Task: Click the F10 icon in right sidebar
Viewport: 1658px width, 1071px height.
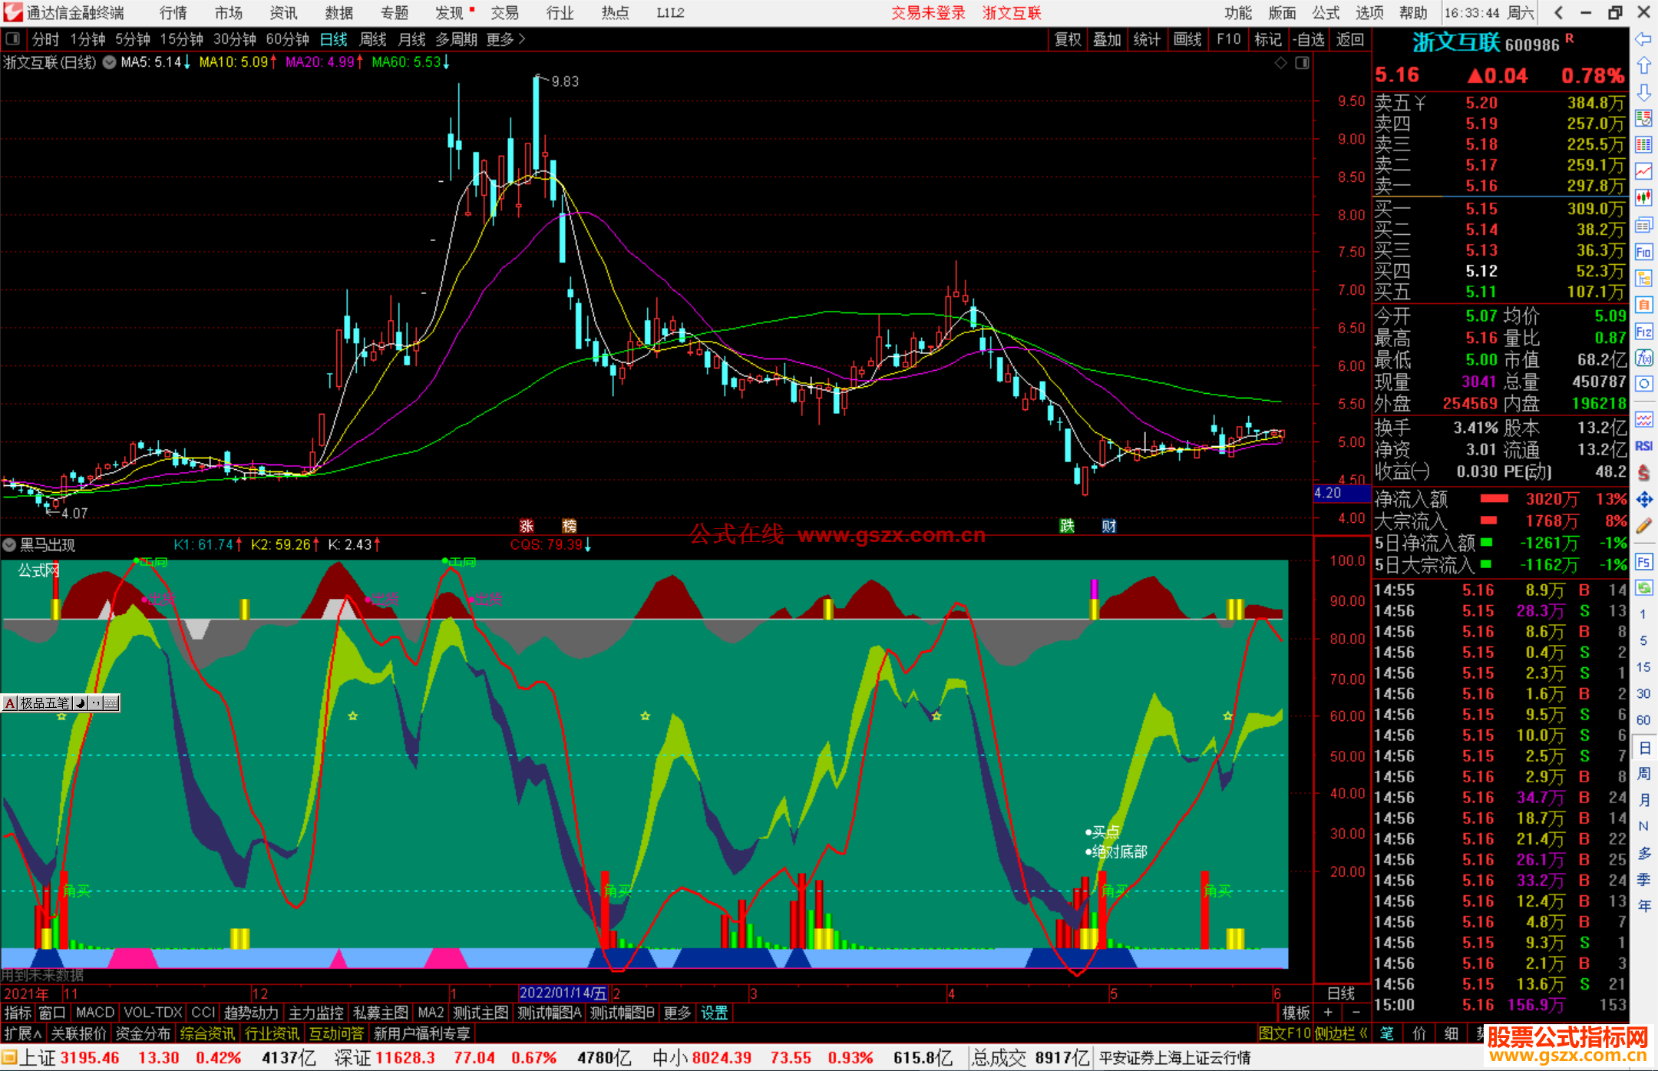Action: pyautogui.click(x=1643, y=252)
